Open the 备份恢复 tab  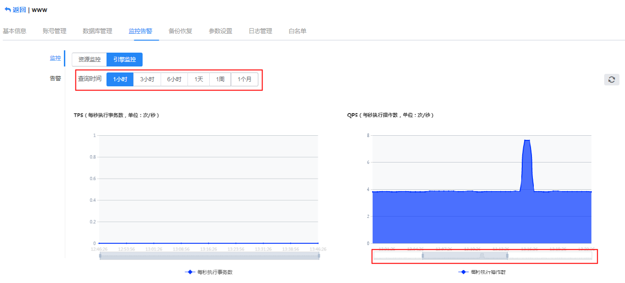pos(181,31)
